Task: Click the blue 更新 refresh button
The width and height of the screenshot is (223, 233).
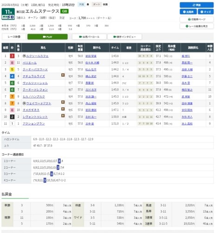Action: [197, 5]
